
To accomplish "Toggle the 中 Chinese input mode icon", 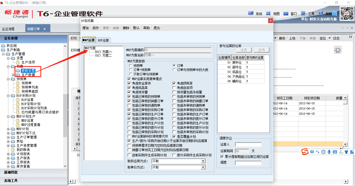I will [x=312, y=152].
